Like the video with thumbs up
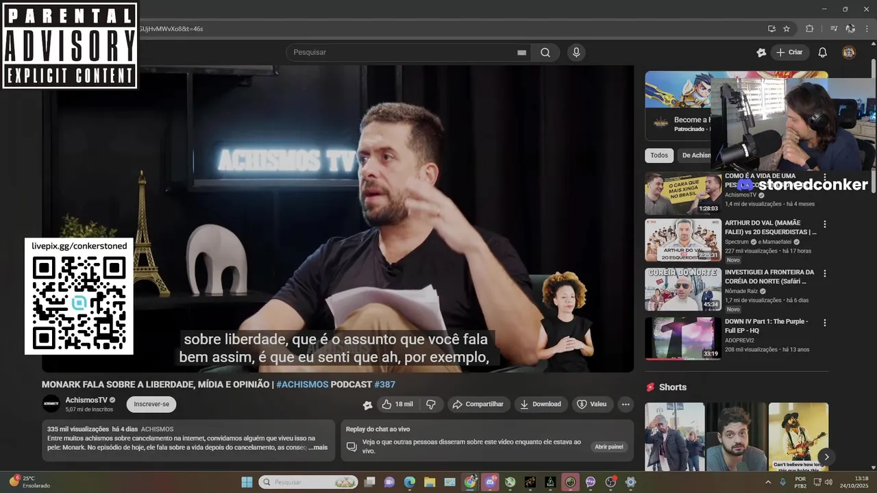 (x=397, y=405)
